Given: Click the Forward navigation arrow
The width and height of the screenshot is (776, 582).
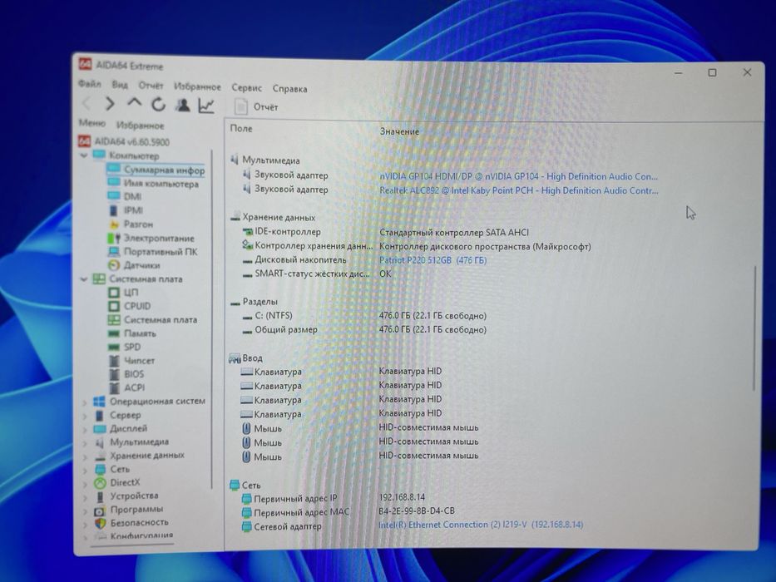Looking at the screenshot, I should pos(110,103).
